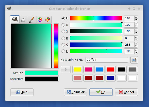Switch to the color wheel tab
Image resolution: width=149 pixels, height=107 pixels.
(x=40, y=20)
